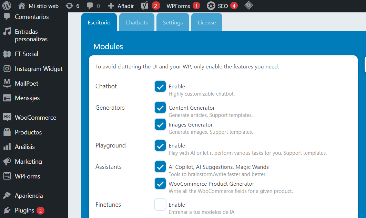The width and height of the screenshot is (366, 218).
Task: Disable the Chatbot module checkbox
Action: [160, 86]
